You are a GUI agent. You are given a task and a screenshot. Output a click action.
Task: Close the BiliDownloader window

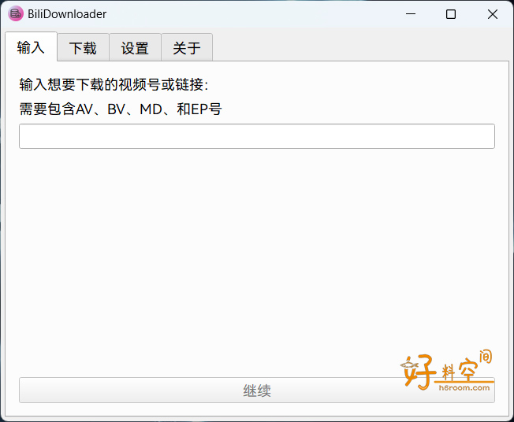coord(493,14)
